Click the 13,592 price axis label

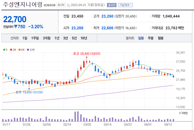coord(181,107)
